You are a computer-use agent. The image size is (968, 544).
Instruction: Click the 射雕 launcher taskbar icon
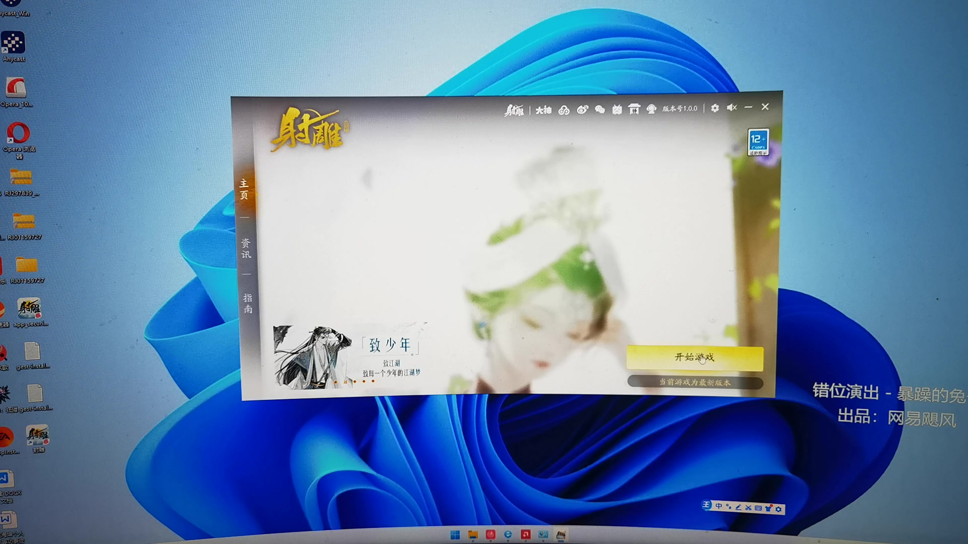pos(561,534)
